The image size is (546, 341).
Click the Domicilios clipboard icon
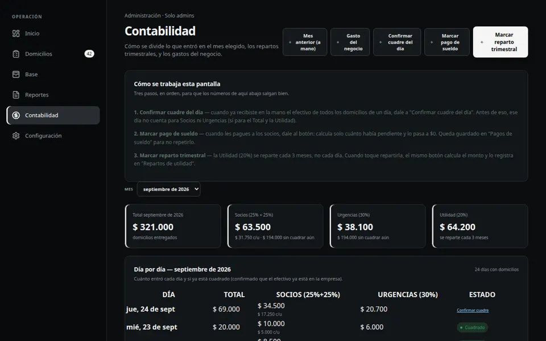(16, 54)
